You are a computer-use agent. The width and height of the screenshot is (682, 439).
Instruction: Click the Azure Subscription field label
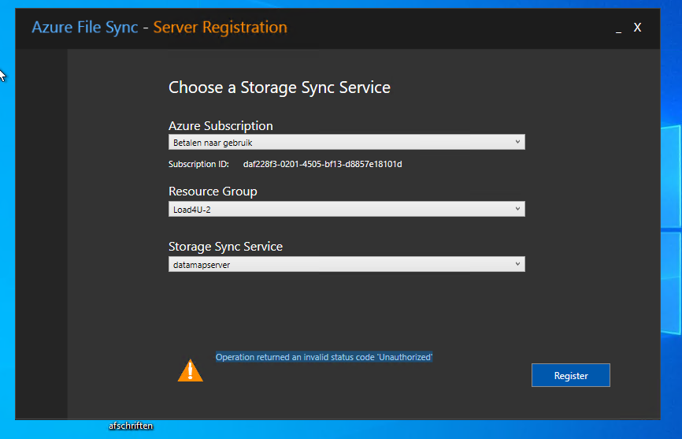221,126
